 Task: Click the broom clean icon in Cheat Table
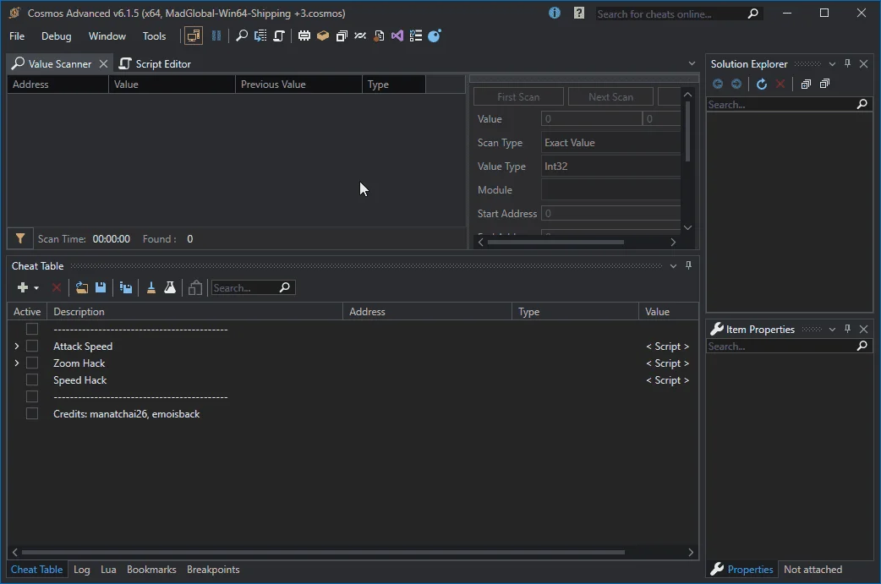point(151,287)
